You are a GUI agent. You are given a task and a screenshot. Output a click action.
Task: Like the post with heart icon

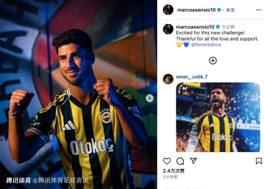coord(167,161)
